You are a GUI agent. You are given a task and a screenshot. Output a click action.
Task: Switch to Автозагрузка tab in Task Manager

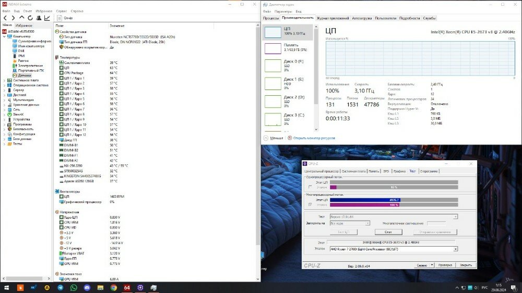(362, 18)
